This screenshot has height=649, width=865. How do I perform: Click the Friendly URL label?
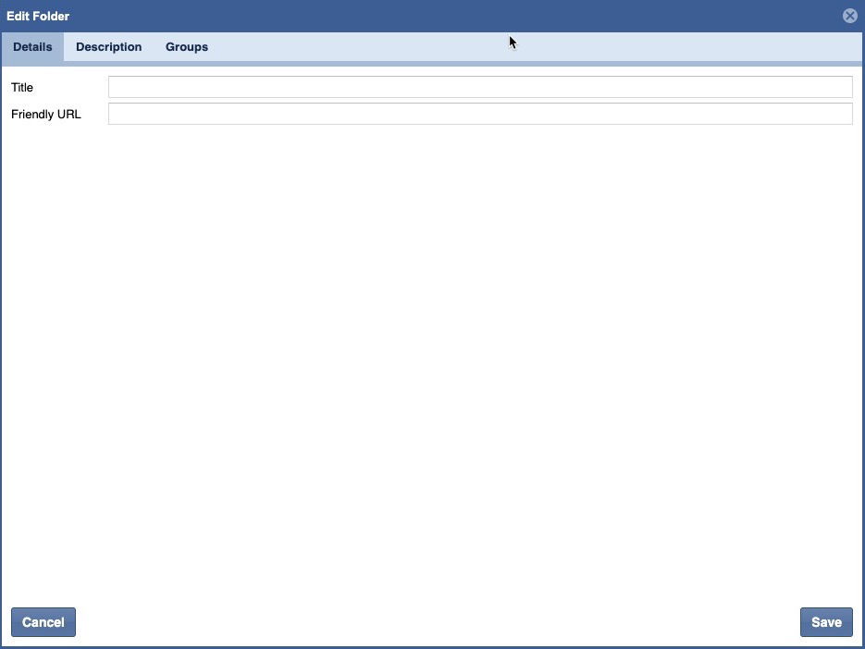click(x=46, y=115)
